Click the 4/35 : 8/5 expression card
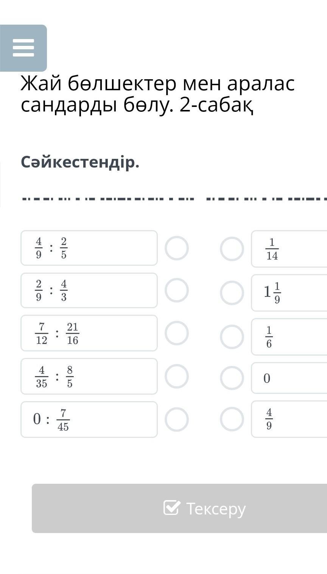 tap(89, 376)
